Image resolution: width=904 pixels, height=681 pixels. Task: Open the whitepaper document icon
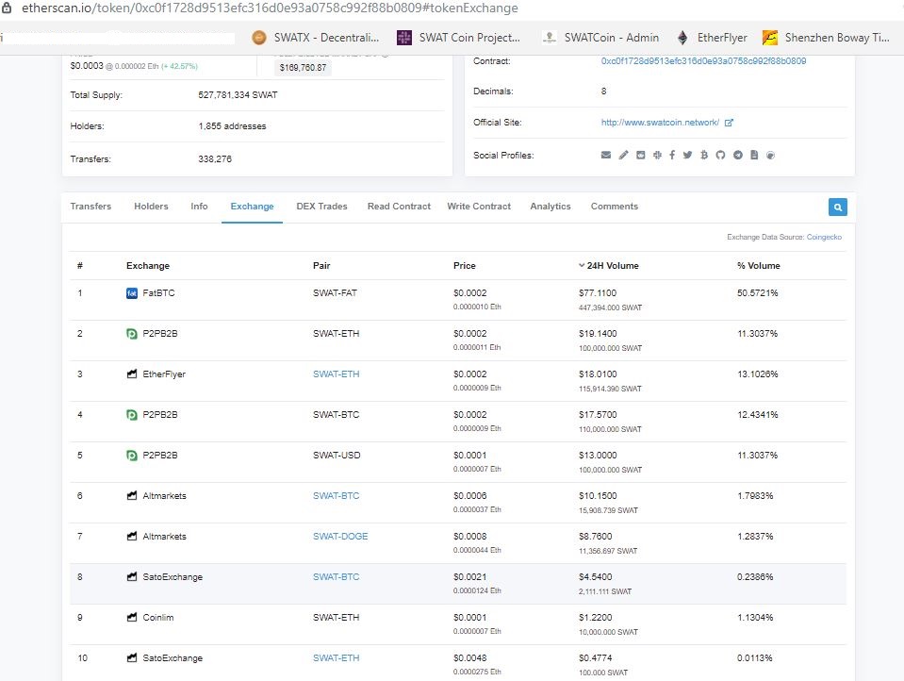coord(754,155)
